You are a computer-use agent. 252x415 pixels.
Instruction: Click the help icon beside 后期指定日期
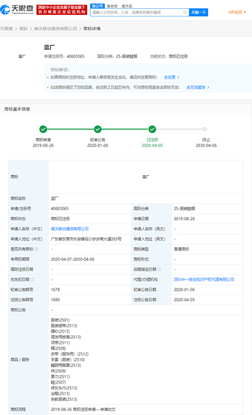[x=159, y=269]
